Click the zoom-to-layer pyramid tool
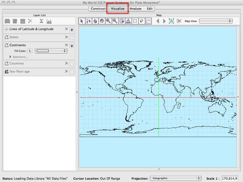This screenshot has width=243, height=182. (x=128, y=21)
